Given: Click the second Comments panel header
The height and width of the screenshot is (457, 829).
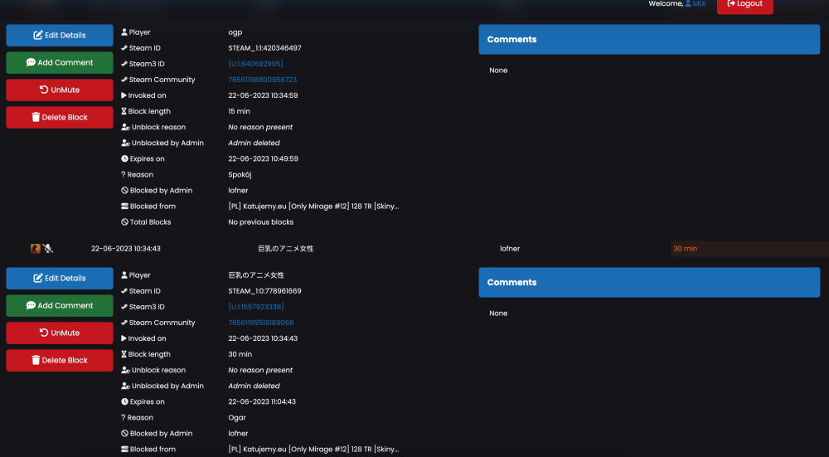Looking at the screenshot, I should coord(649,283).
